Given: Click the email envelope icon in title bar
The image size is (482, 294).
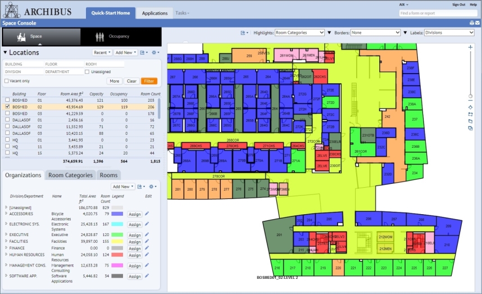Looking at the screenshot, I should point(478,22).
